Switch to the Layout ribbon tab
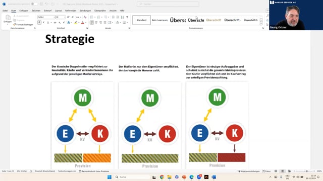Screen dimensions: 323x181 click(x=59, y=11)
